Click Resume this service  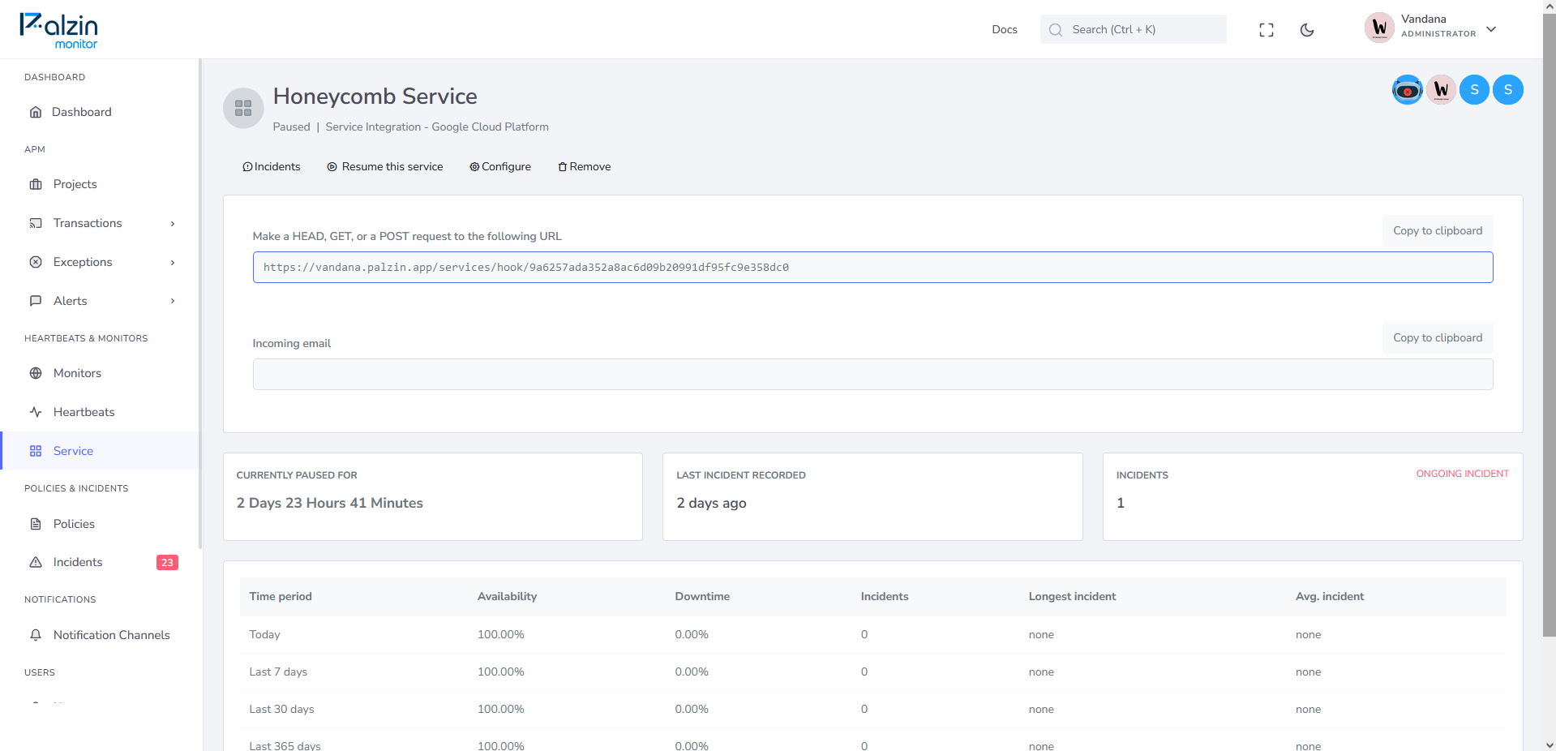(385, 166)
